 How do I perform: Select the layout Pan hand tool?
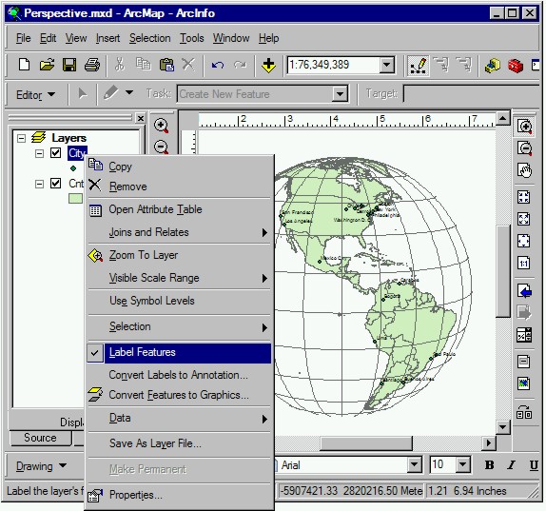click(x=524, y=170)
